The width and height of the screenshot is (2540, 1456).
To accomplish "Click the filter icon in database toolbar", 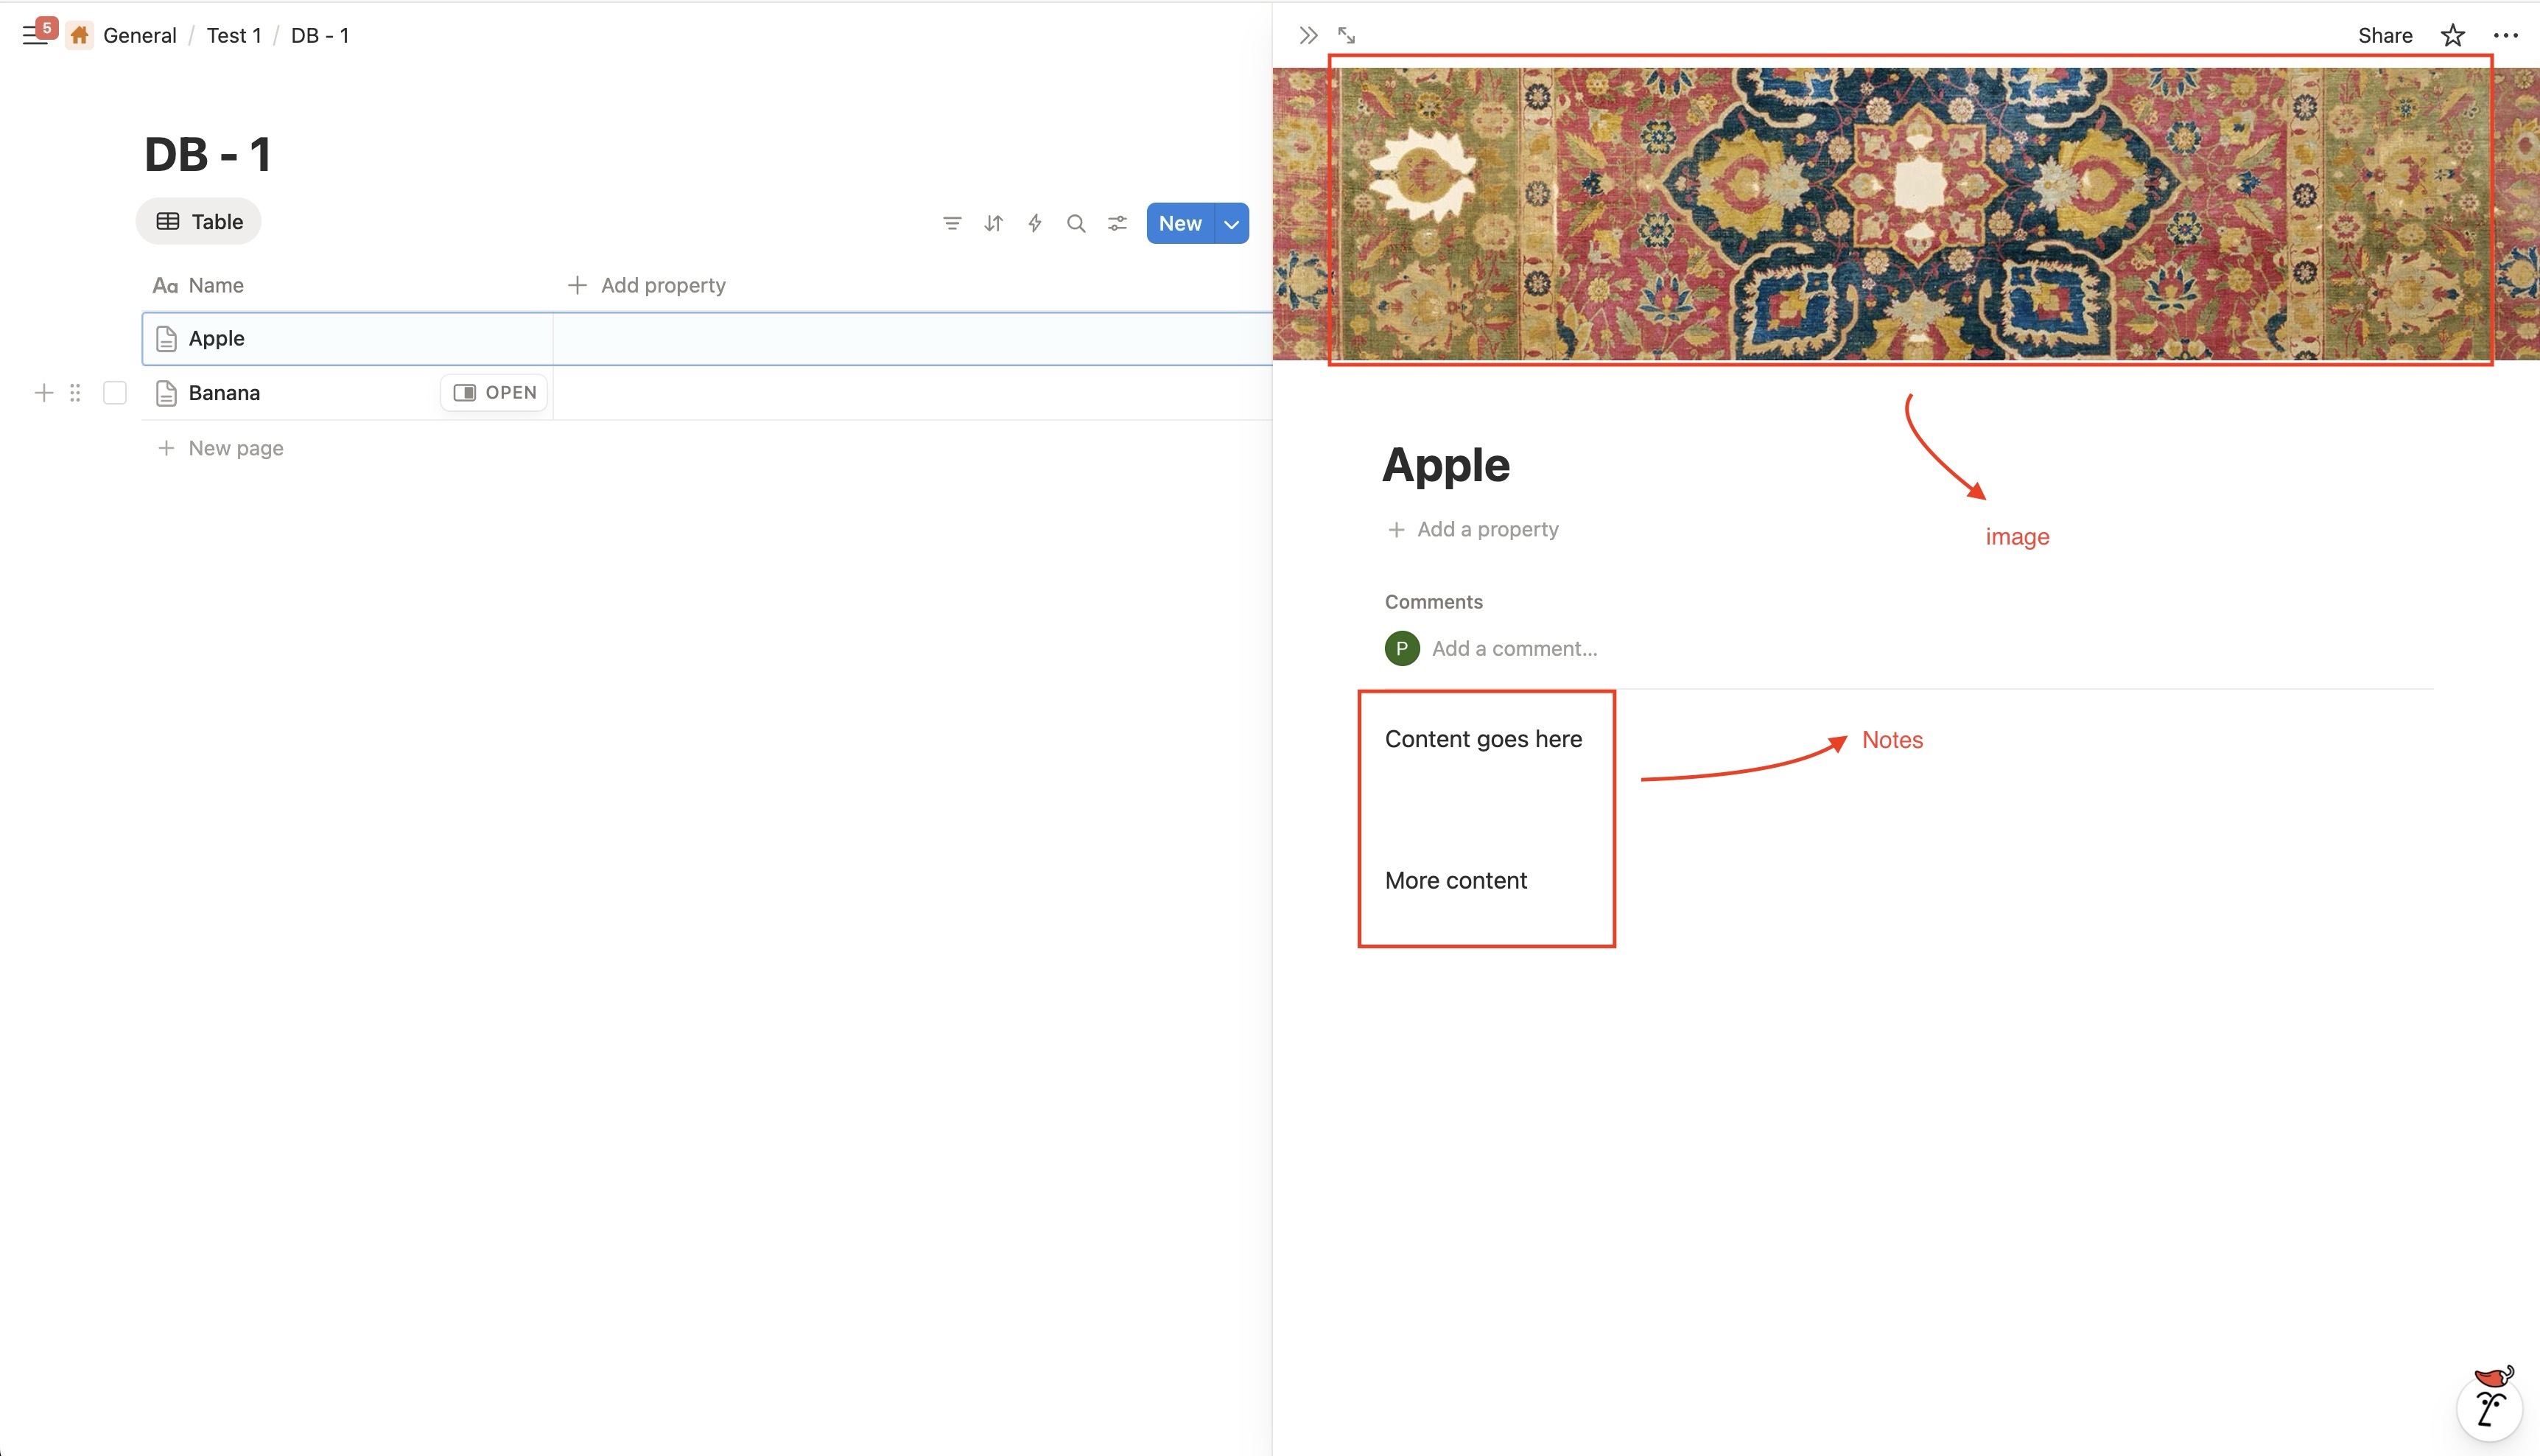I will pyautogui.click(x=952, y=223).
